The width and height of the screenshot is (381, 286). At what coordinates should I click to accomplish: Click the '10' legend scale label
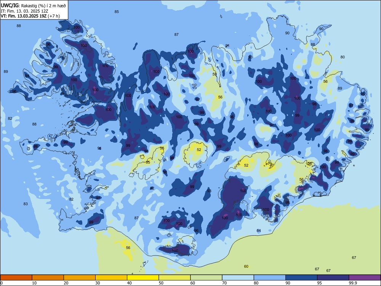tap(34, 283)
